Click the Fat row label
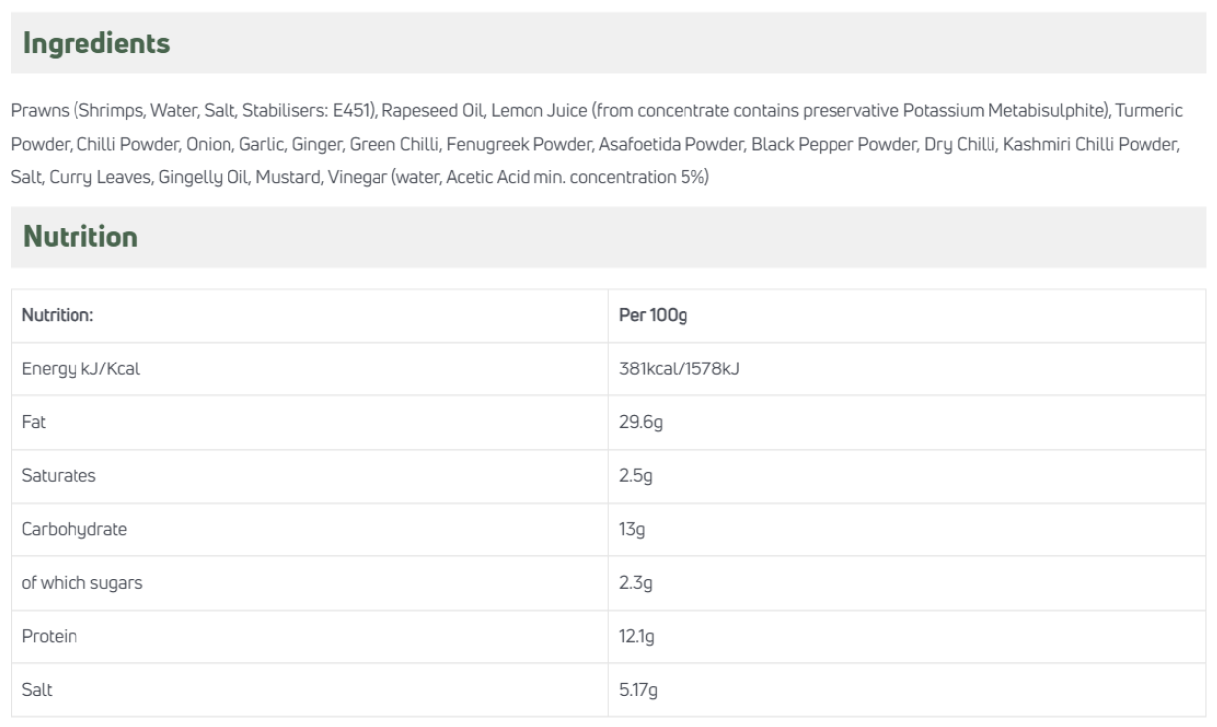The image size is (1217, 727). [x=34, y=422]
